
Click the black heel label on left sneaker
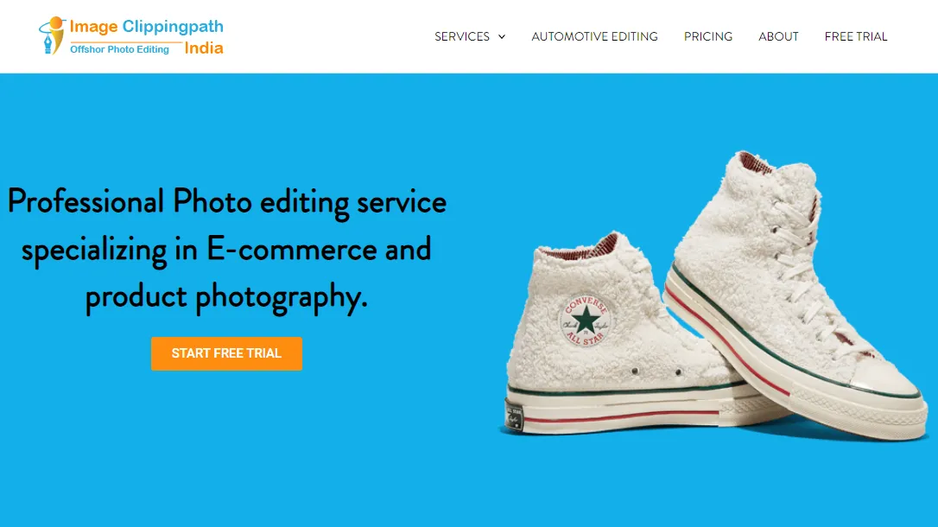pyautogui.click(x=514, y=416)
